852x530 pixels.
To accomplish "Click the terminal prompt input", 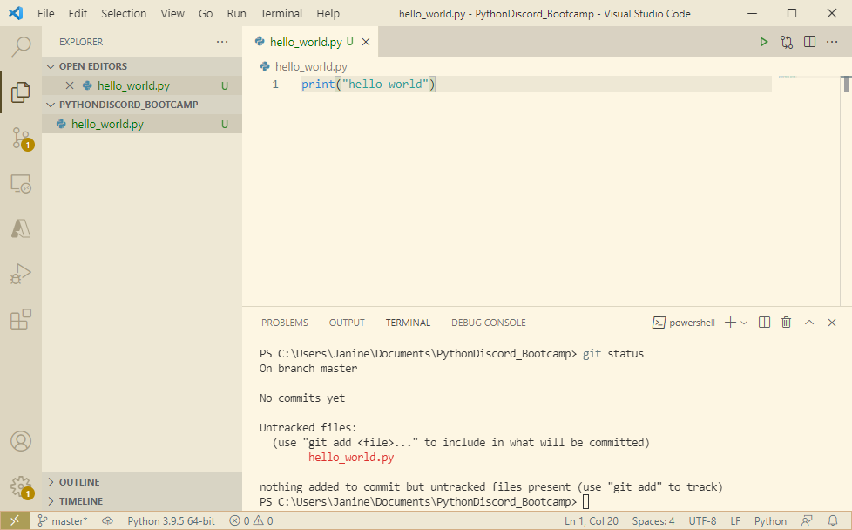I will [585, 501].
